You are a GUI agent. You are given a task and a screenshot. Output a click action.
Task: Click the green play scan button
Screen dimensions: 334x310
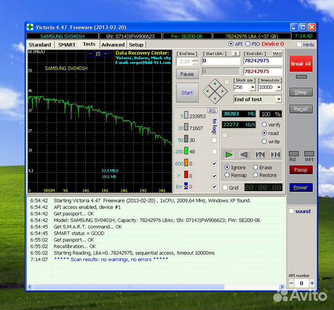(x=228, y=154)
